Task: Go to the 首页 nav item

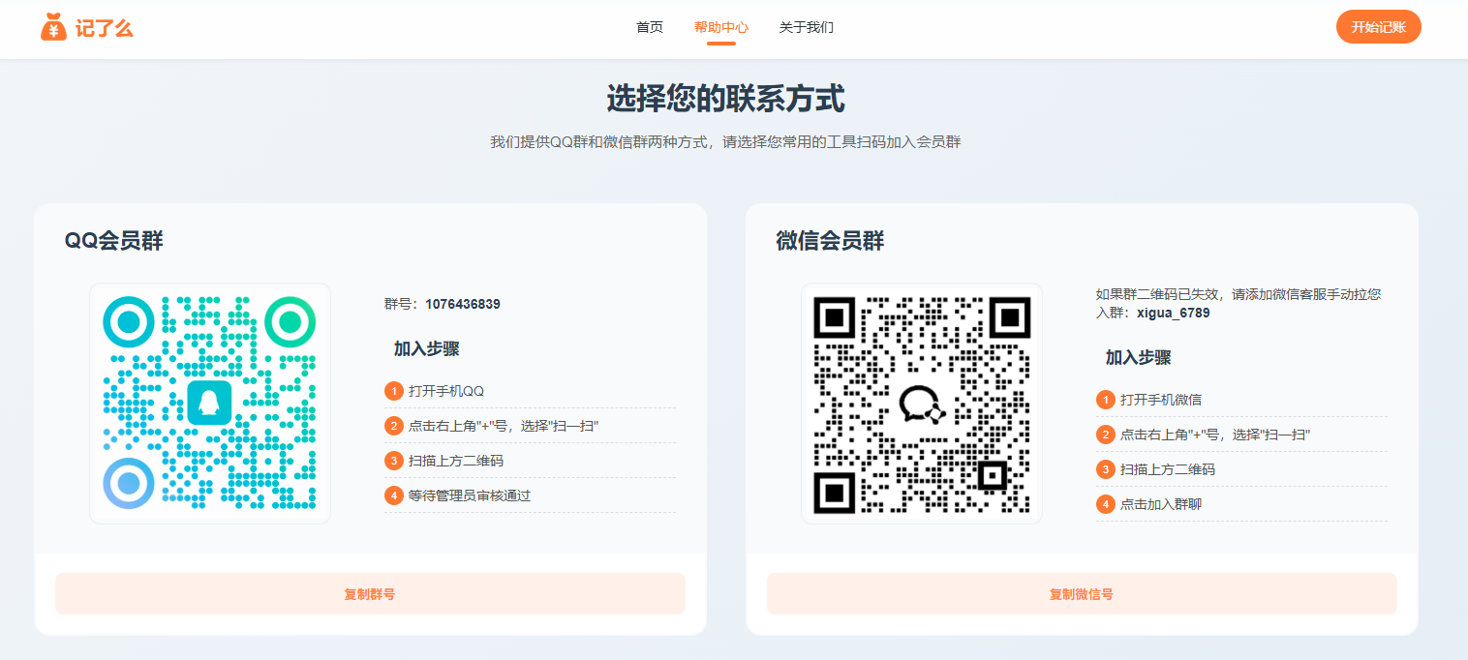Action: [650, 27]
